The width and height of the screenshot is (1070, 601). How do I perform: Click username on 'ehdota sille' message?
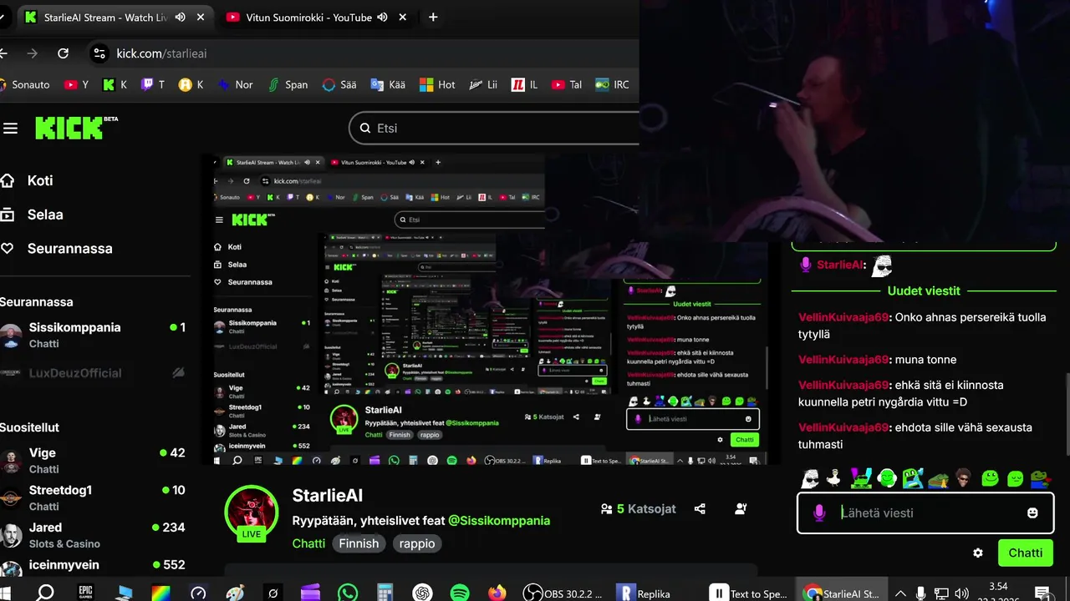843,427
